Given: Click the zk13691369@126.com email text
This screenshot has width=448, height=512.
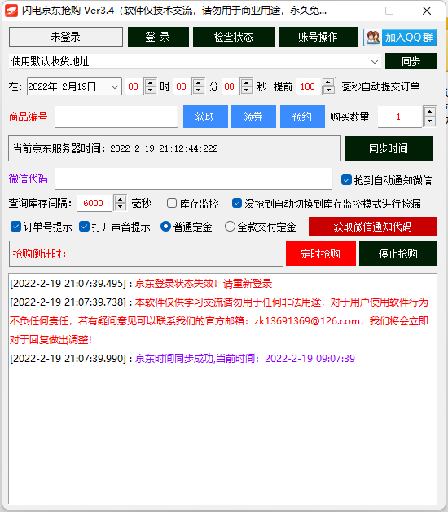Looking at the screenshot, I should tap(307, 321).
